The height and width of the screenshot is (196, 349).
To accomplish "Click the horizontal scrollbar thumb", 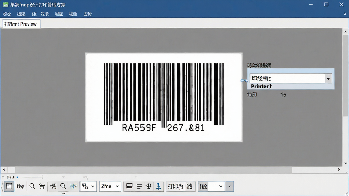I will [154, 170].
